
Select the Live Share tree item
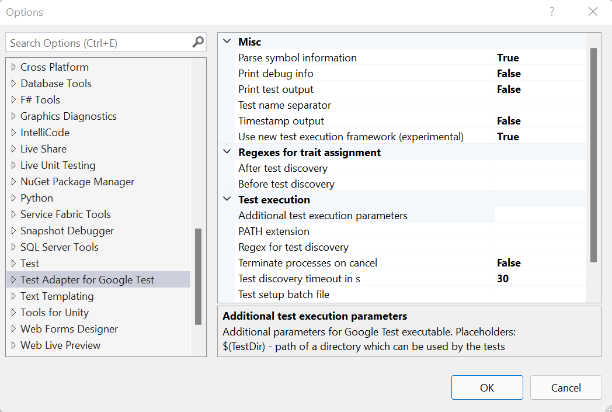click(44, 148)
